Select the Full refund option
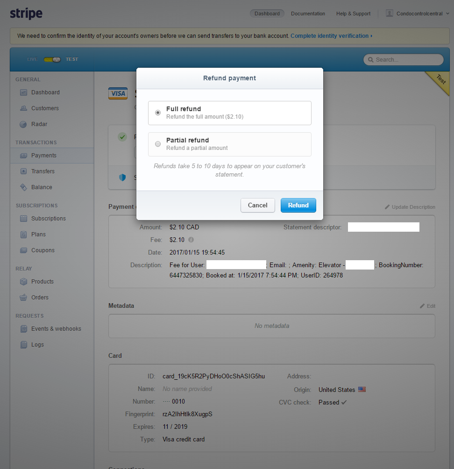 click(157, 113)
